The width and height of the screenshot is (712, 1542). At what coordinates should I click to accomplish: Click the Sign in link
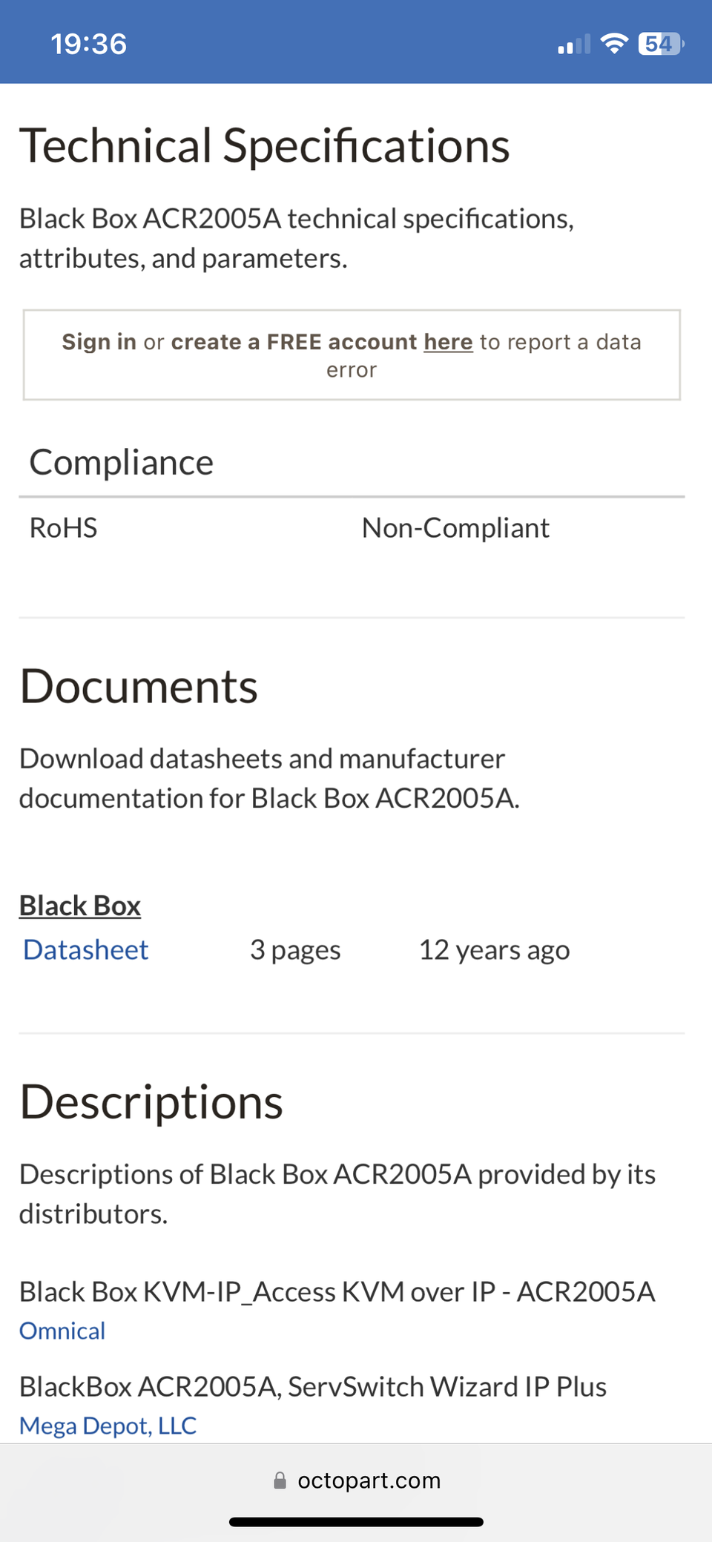pyautogui.click(x=99, y=342)
